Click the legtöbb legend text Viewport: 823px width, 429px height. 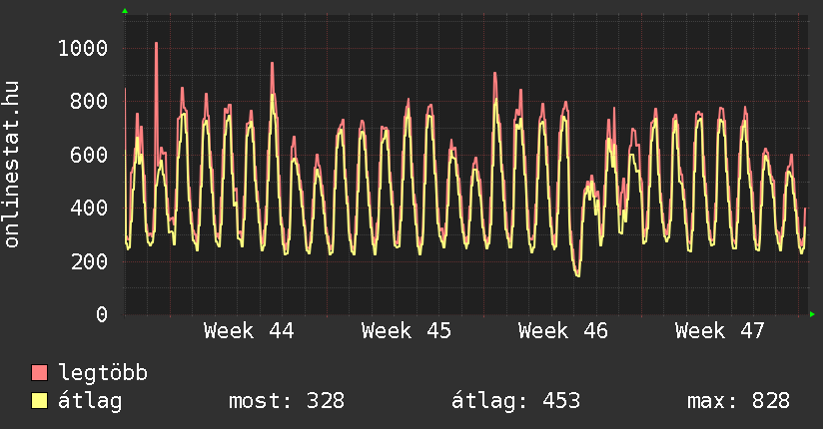point(103,373)
